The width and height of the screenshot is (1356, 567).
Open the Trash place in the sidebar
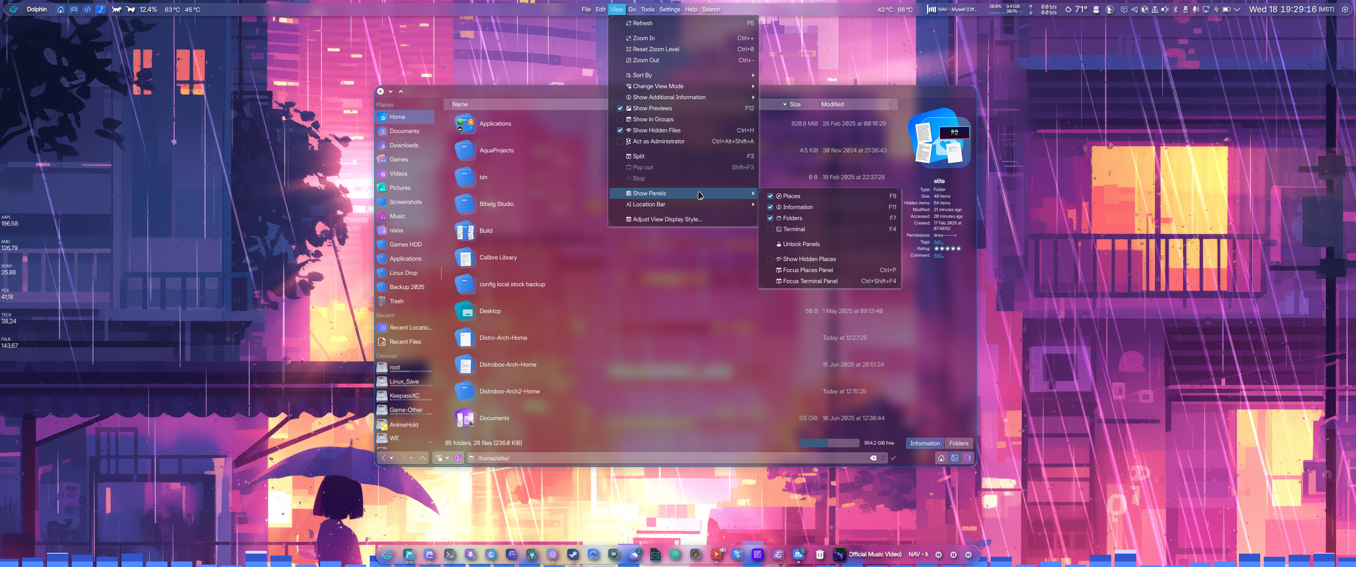click(397, 301)
